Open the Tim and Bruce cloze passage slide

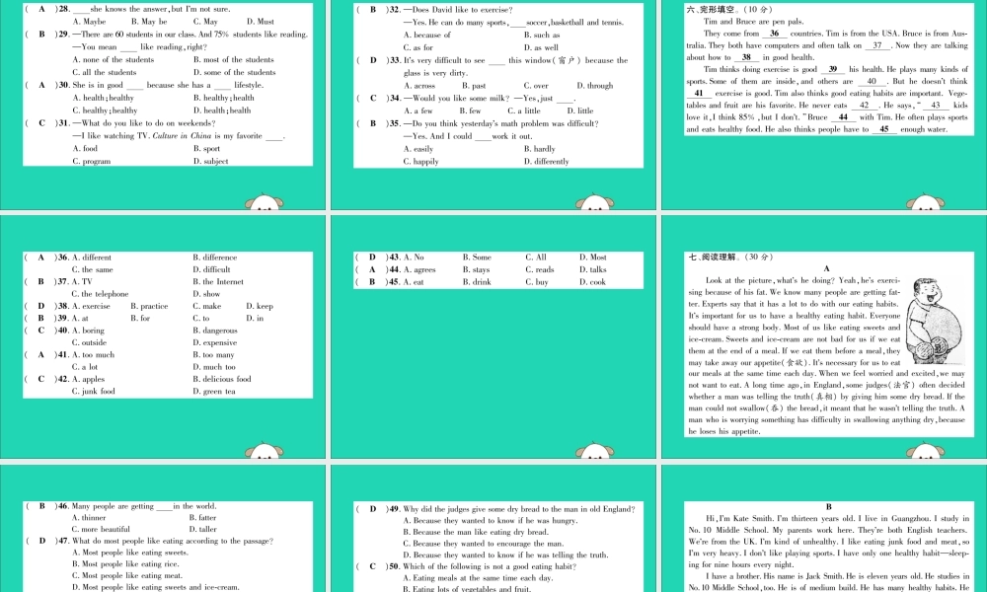(x=824, y=105)
